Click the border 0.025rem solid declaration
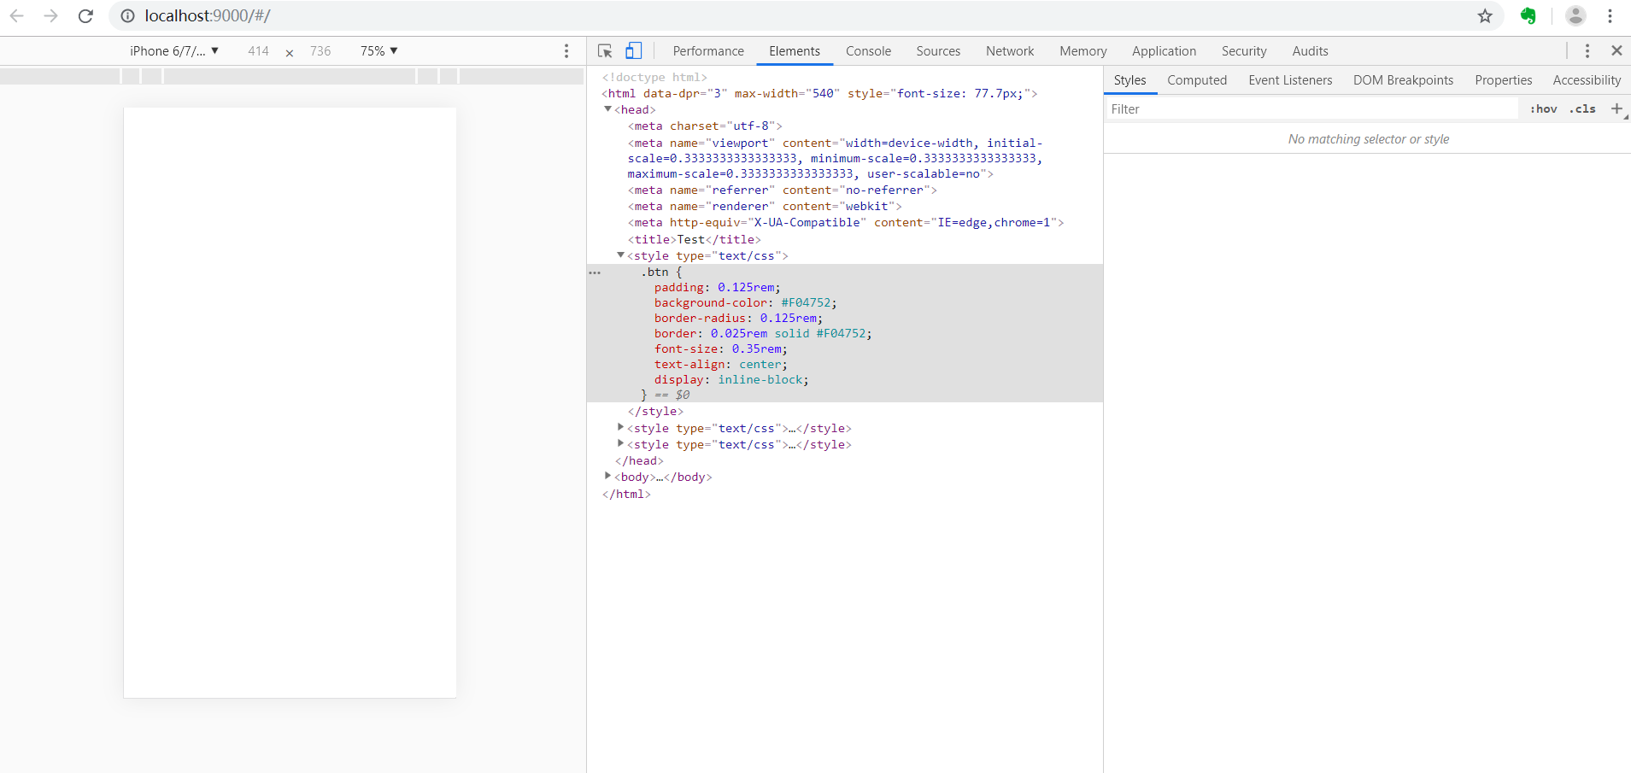Image resolution: width=1631 pixels, height=773 pixels. (763, 333)
